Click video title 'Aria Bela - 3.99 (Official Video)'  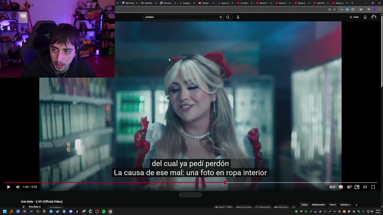point(42,202)
